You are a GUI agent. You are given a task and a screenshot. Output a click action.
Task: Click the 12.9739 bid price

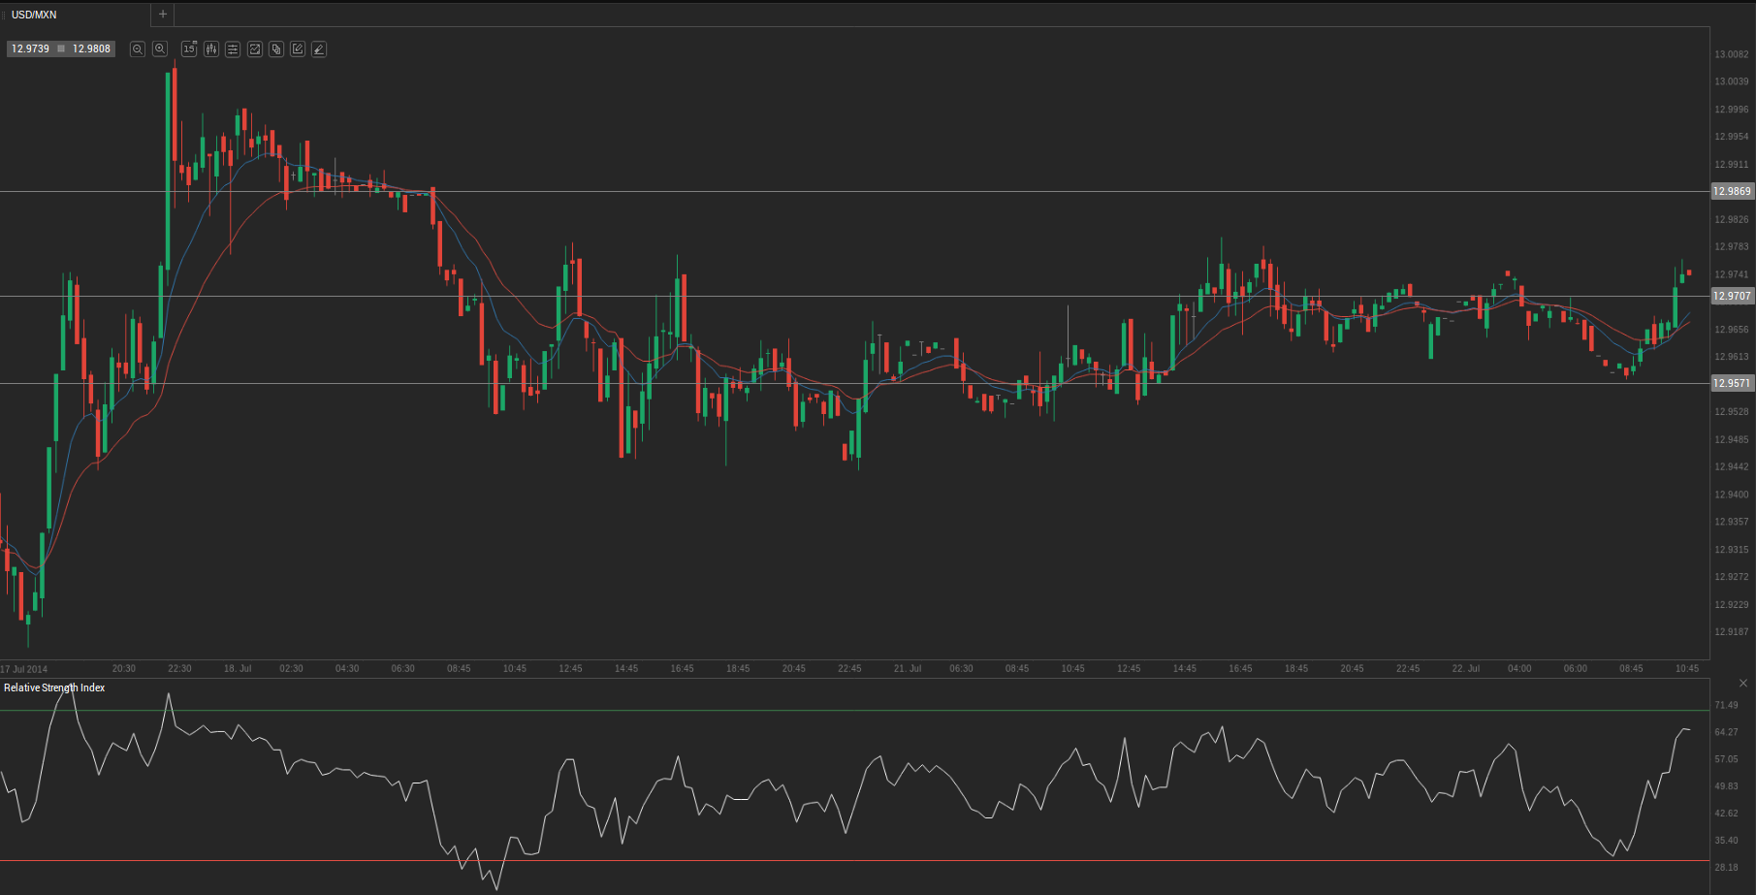(30, 48)
